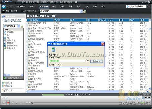Click the Play button in player controls
Viewport: 152px width, 109px height.
[x=4, y=103]
